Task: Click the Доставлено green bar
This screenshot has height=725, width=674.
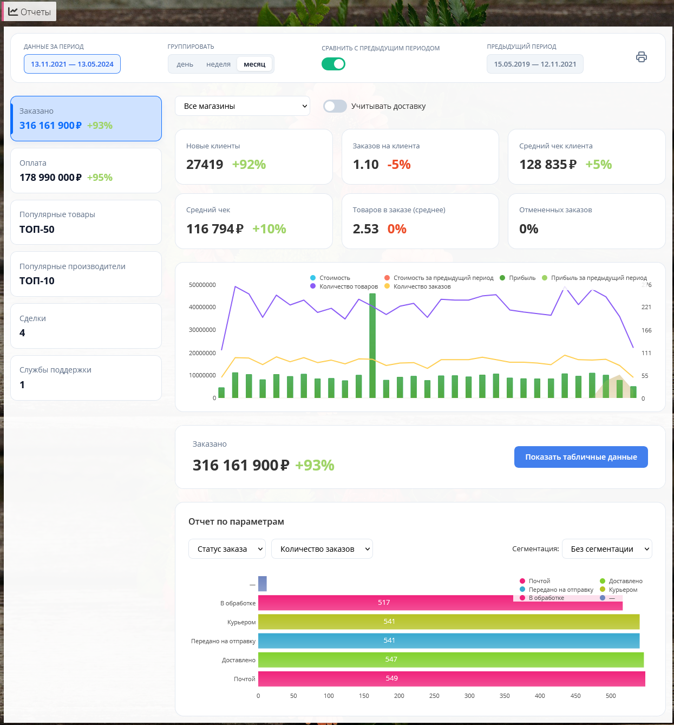Action: pos(451,659)
